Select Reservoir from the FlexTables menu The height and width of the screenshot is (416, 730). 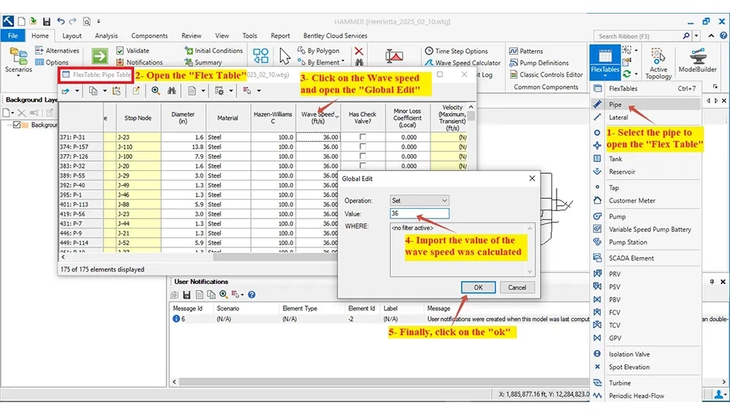[x=621, y=172]
